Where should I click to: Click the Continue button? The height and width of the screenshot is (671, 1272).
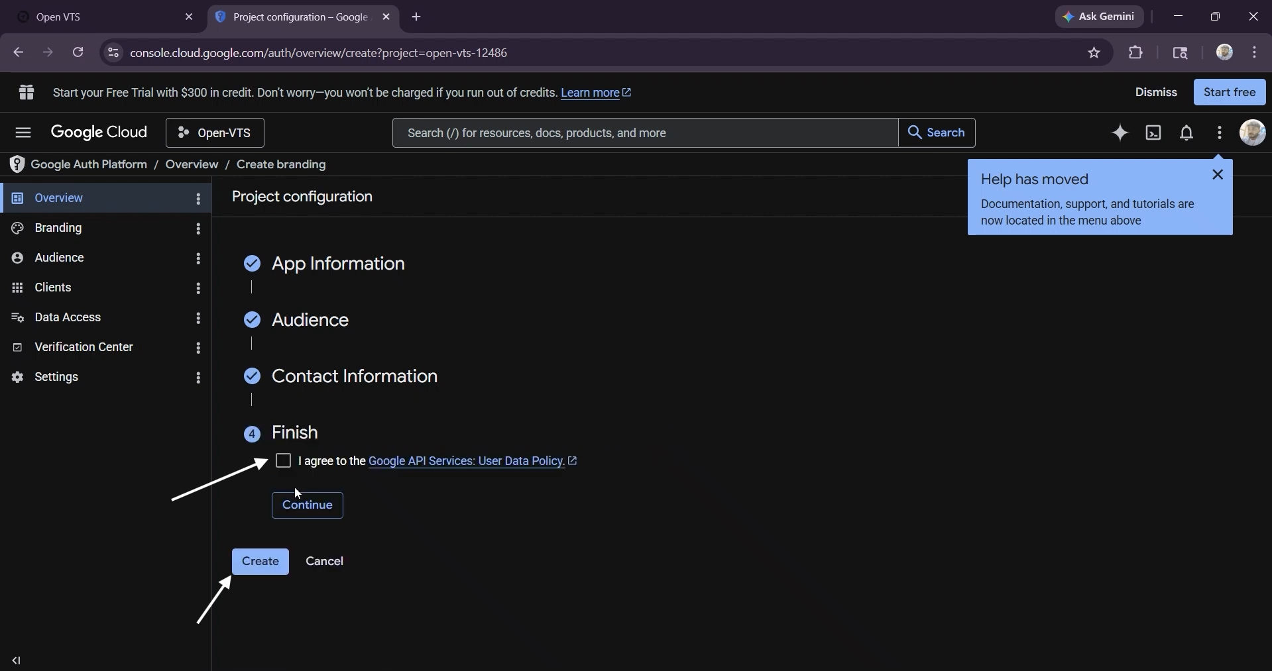coord(308,505)
